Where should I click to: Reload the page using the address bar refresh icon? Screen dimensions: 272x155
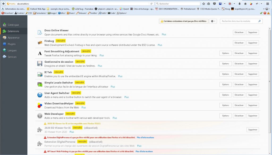151,4
